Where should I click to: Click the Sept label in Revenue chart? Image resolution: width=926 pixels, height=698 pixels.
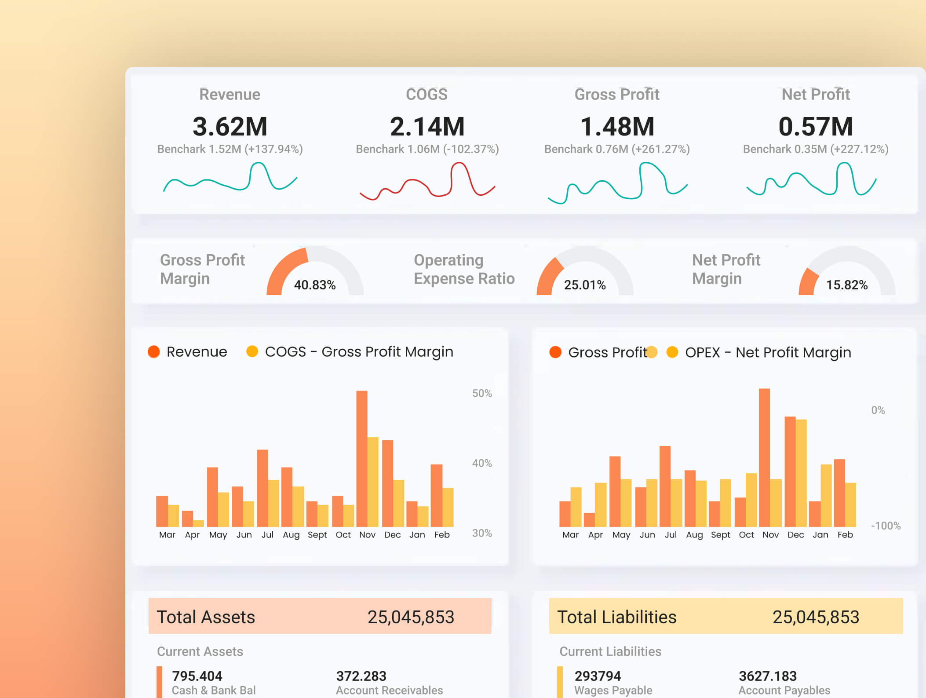coord(317,535)
